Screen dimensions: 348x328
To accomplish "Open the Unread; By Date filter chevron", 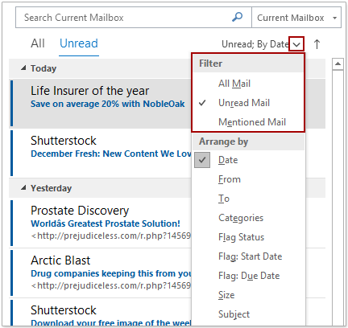I will pos(296,44).
